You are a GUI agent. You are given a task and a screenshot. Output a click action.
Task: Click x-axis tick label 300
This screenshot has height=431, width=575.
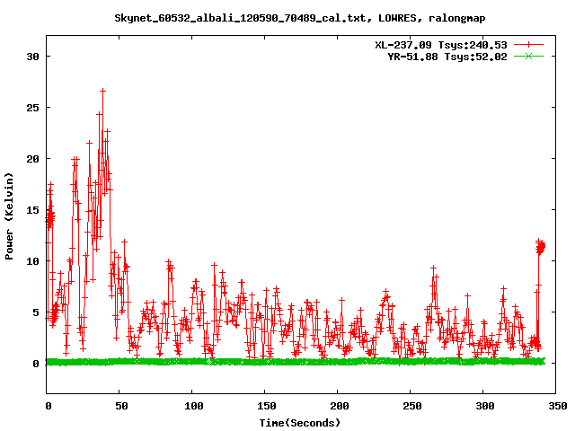coord(485,406)
